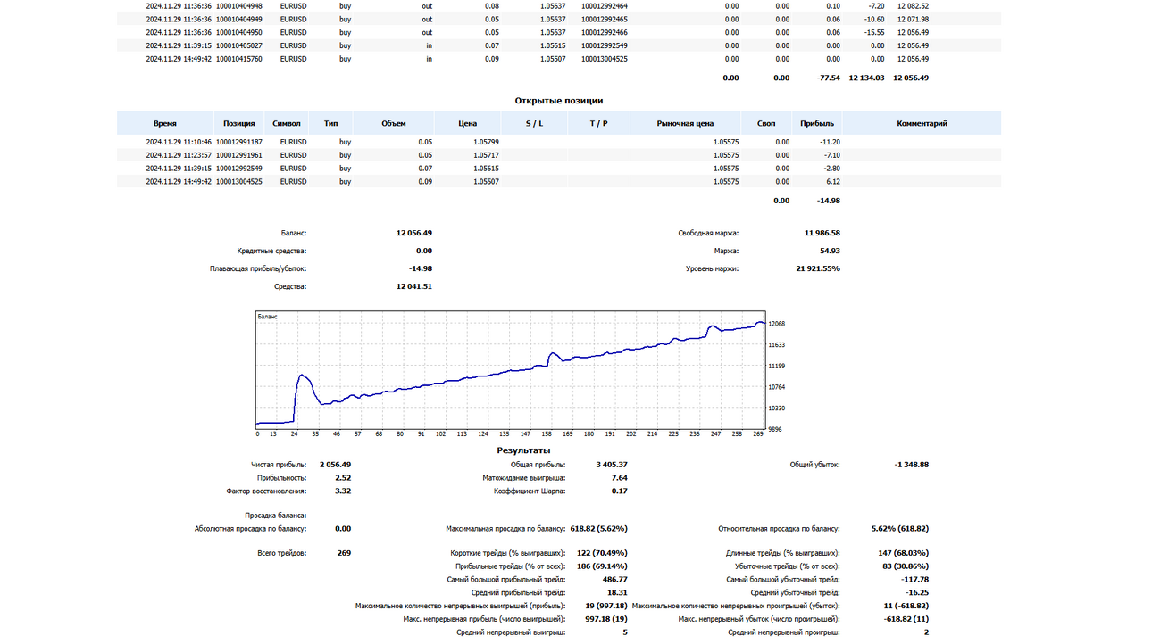Click the Тип column header

(x=331, y=123)
